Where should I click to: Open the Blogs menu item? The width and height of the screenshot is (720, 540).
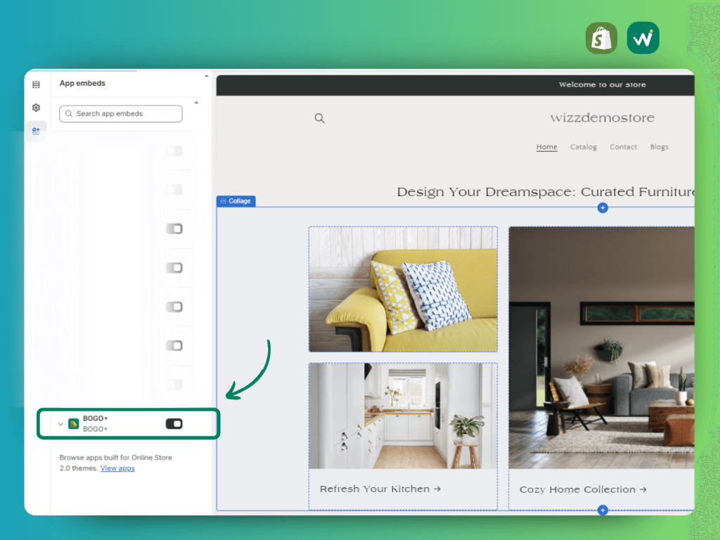click(x=659, y=147)
